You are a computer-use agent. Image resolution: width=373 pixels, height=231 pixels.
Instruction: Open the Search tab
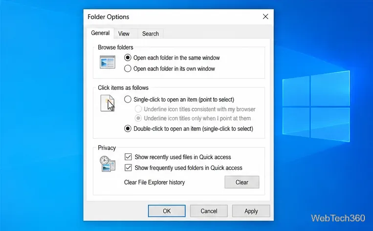point(151,34)
